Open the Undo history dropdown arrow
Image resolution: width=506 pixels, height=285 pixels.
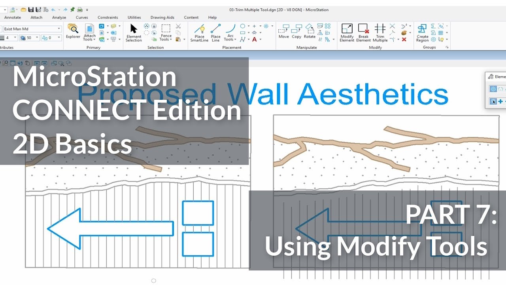pyautogui.click(x=59, y=9)
